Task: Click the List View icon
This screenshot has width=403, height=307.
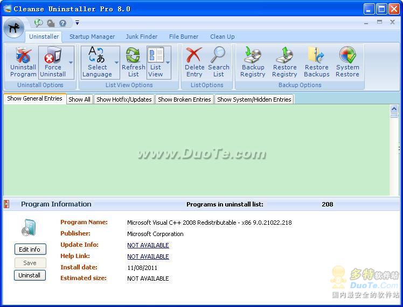Action: [x=156, y=54]
